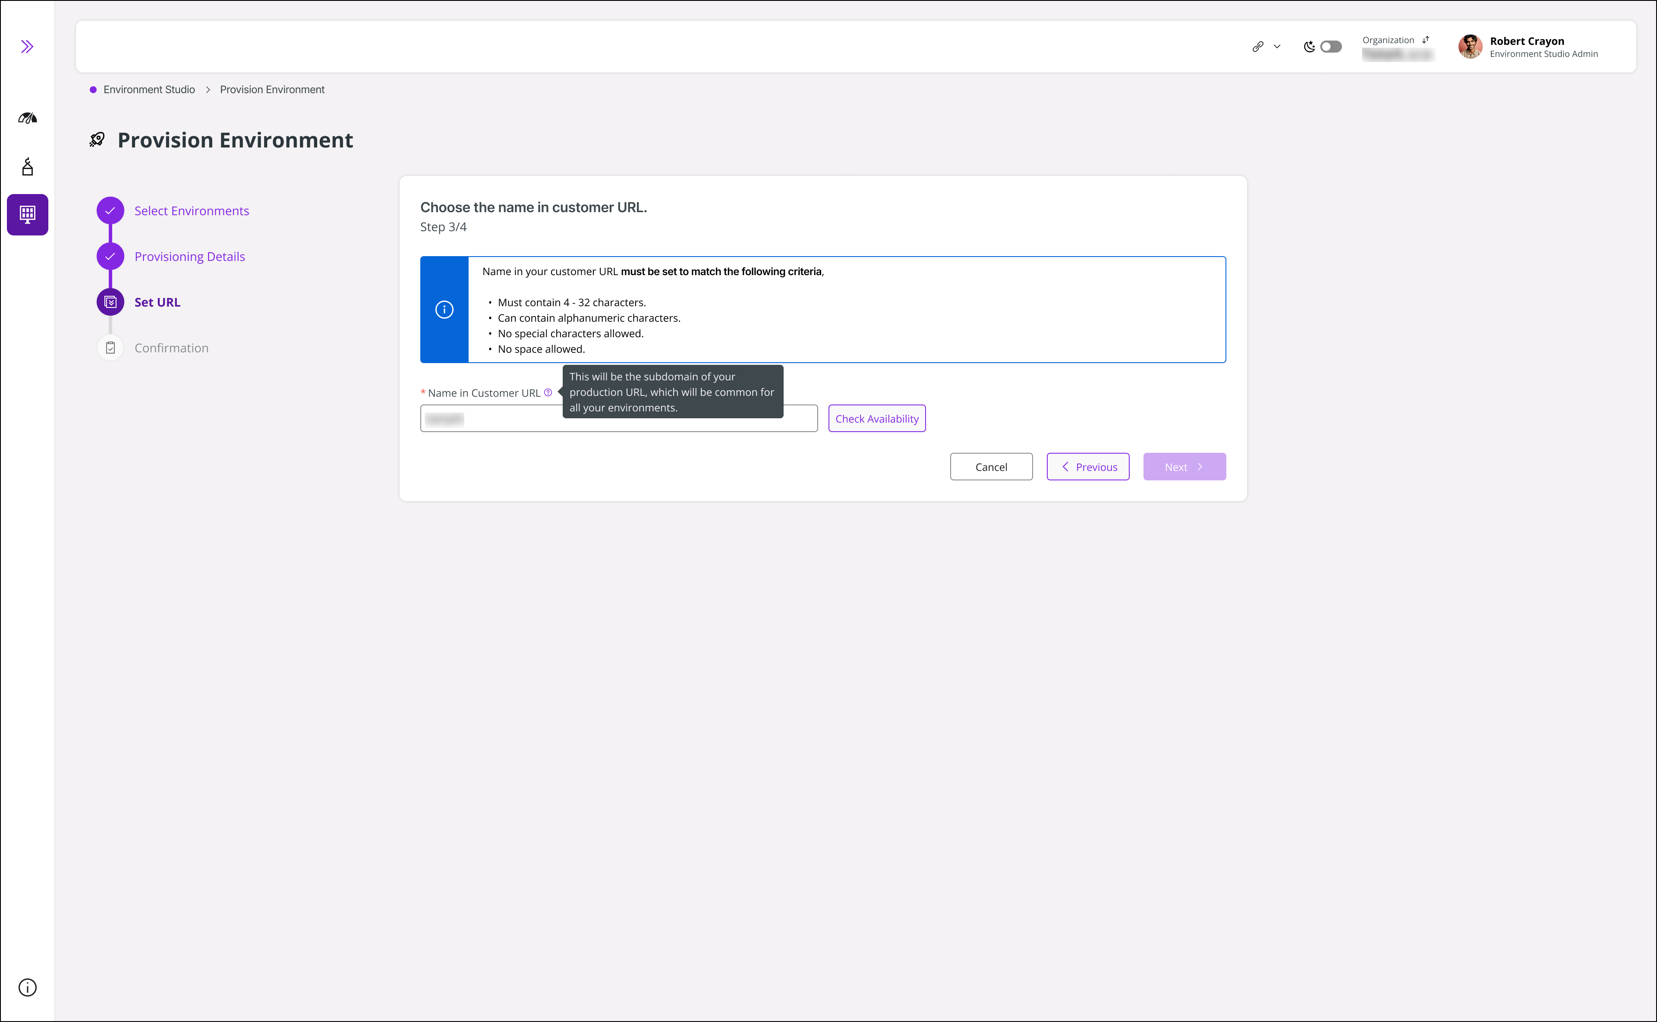1657x1022 pixels.
Task: Click Provisioning Details step checkmark circle
Action: [110, 256]
